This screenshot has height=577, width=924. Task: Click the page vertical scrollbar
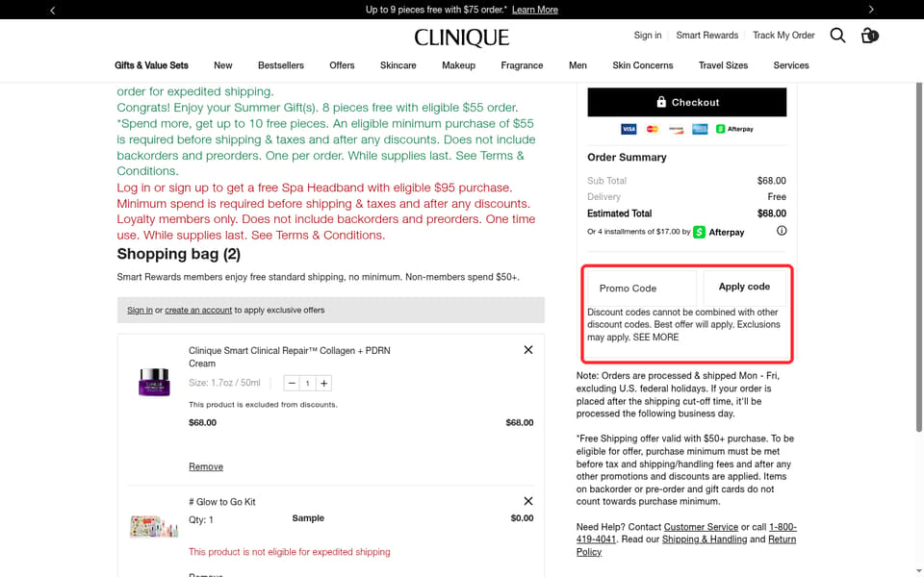(x=918, y=258)
